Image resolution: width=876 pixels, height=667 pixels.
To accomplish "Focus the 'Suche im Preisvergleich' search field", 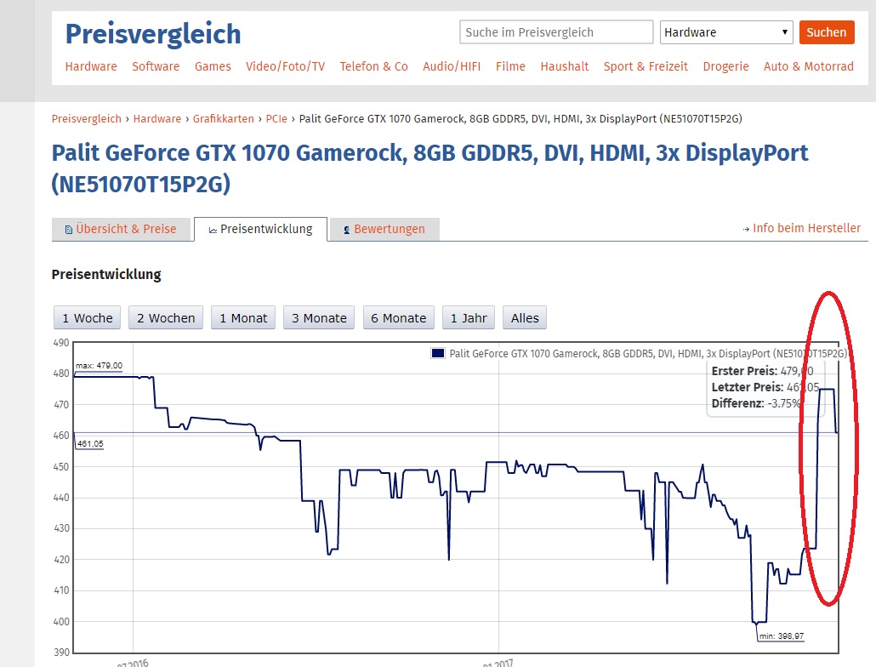I will (x=556, y=32).
